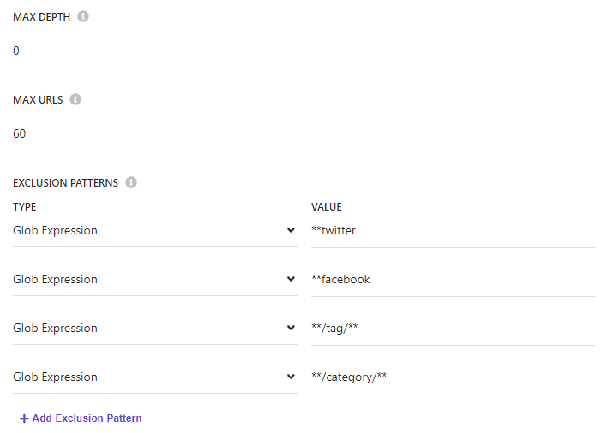Screen dimensions: 602x433
Task: Click the chevron arrow in the **/category/** row
Action: coord(292,377)
